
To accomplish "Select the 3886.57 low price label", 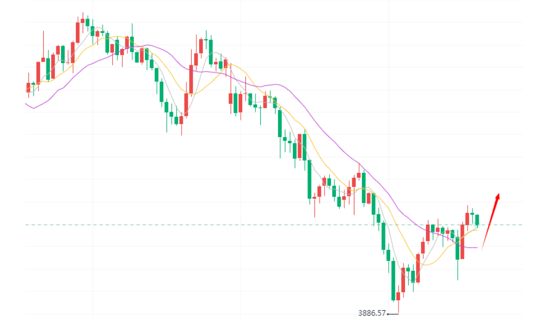I will [372, 313].
